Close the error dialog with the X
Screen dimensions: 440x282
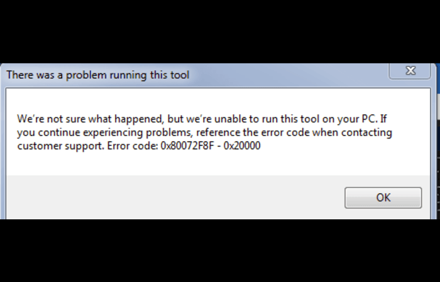409,71
